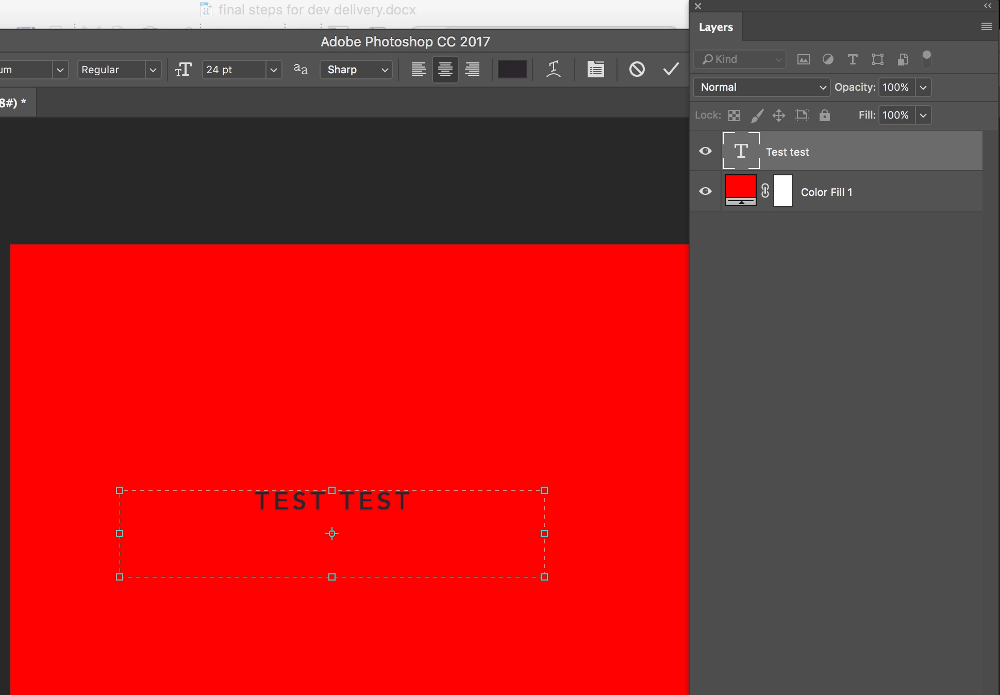Hide the Color Fill 1 layer
1000x695 pixels.
[705, 191]
